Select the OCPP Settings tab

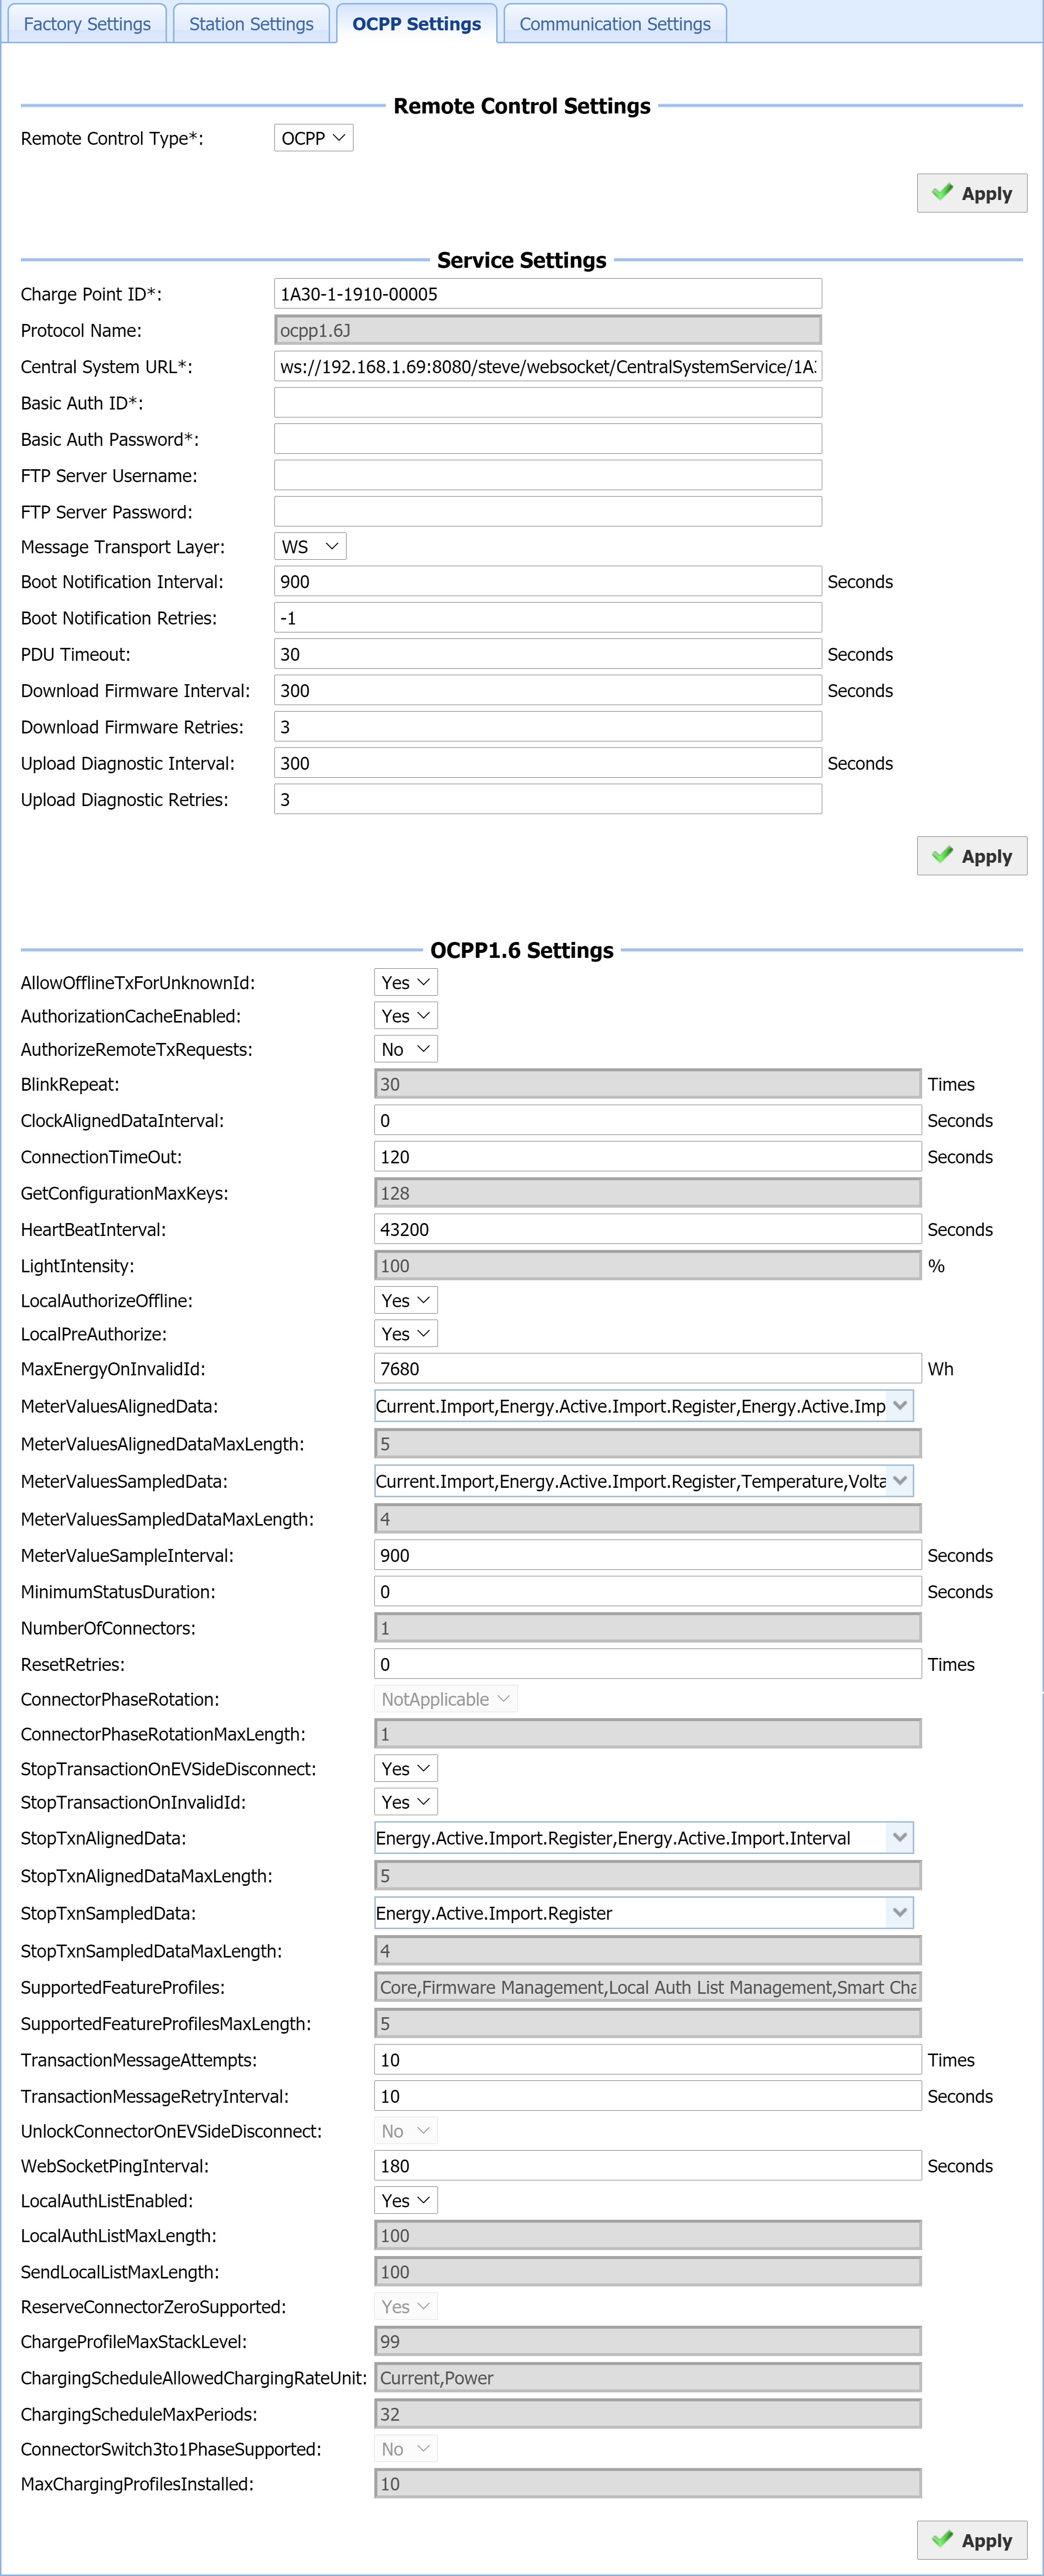[417, 24]
